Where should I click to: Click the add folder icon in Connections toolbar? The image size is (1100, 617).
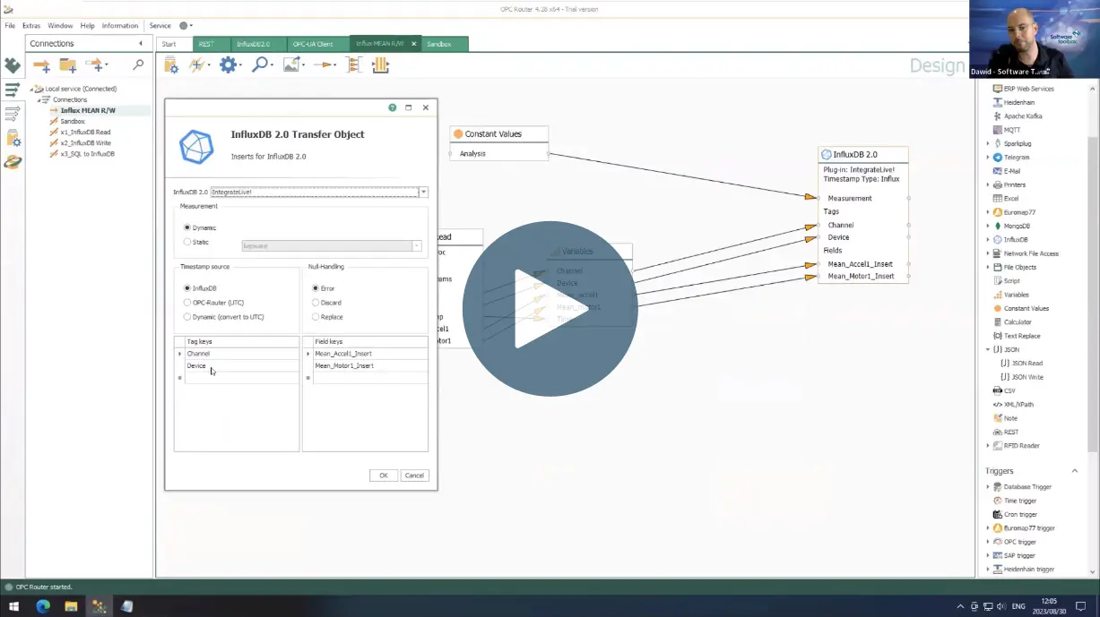pos(68,65)
